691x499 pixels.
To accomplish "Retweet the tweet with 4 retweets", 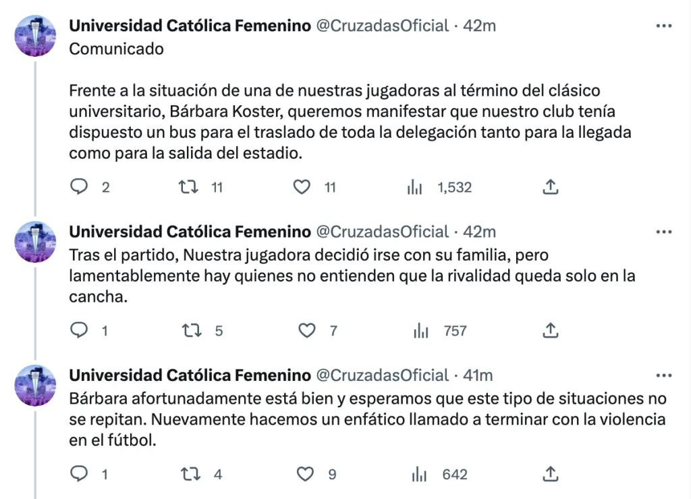I will (192, 474).
